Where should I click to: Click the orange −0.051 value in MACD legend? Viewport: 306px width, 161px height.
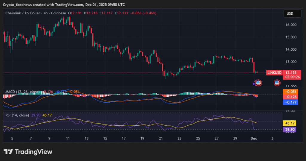74,92
